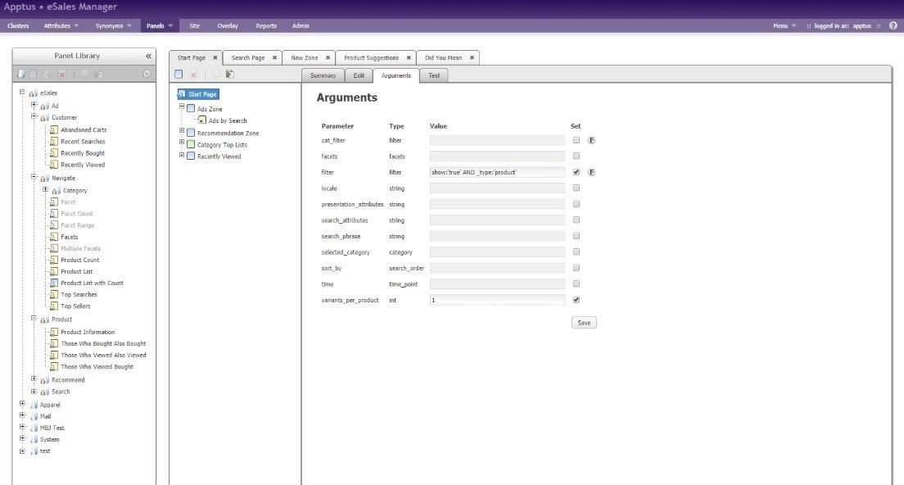This screenshot has height=485, width=904.
Task: Select the Category Top Lists zone icon
Action: pos(191,144)
